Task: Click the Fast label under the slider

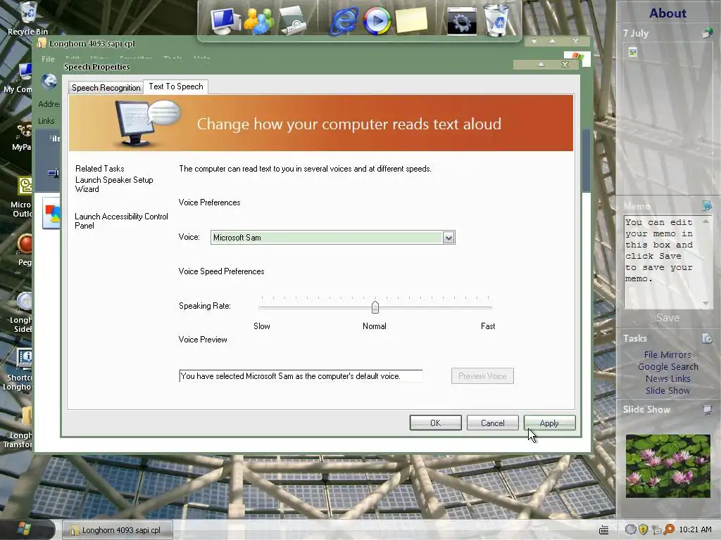Action: point(488,326)
